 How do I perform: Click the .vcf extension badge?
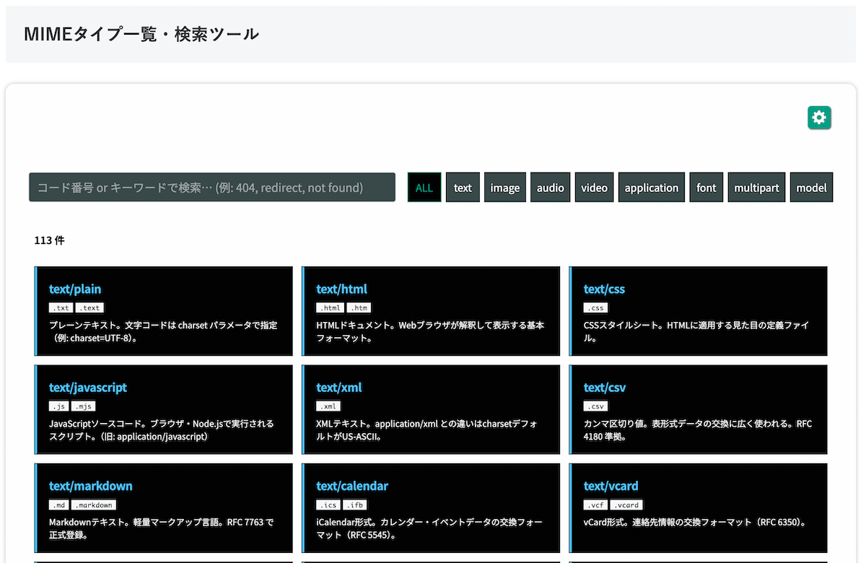coord(595,505)
